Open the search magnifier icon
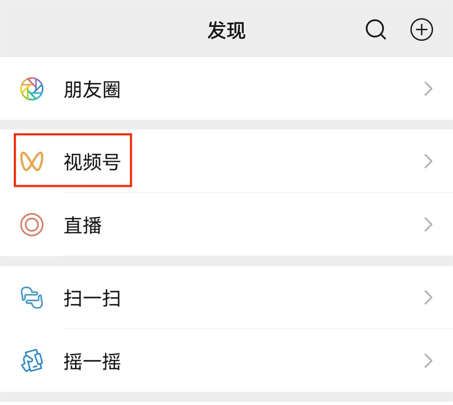The height and width of the screenshot is (405, 453). pyautogui.click(x=375, y=29)
